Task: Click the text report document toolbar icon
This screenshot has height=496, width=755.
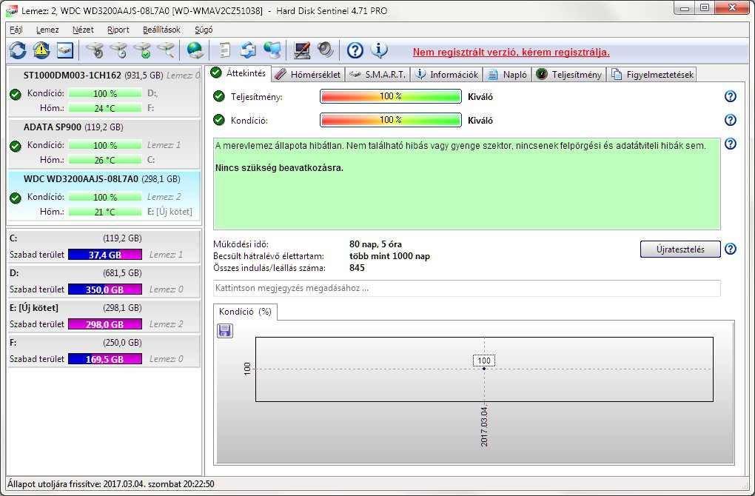Action: click(x=225, y=50)
